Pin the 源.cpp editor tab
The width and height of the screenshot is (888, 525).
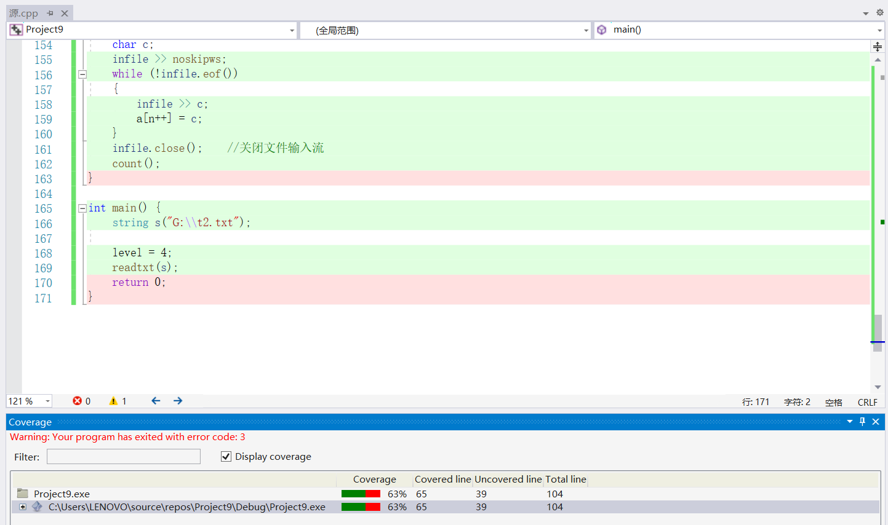click(50, 13)
